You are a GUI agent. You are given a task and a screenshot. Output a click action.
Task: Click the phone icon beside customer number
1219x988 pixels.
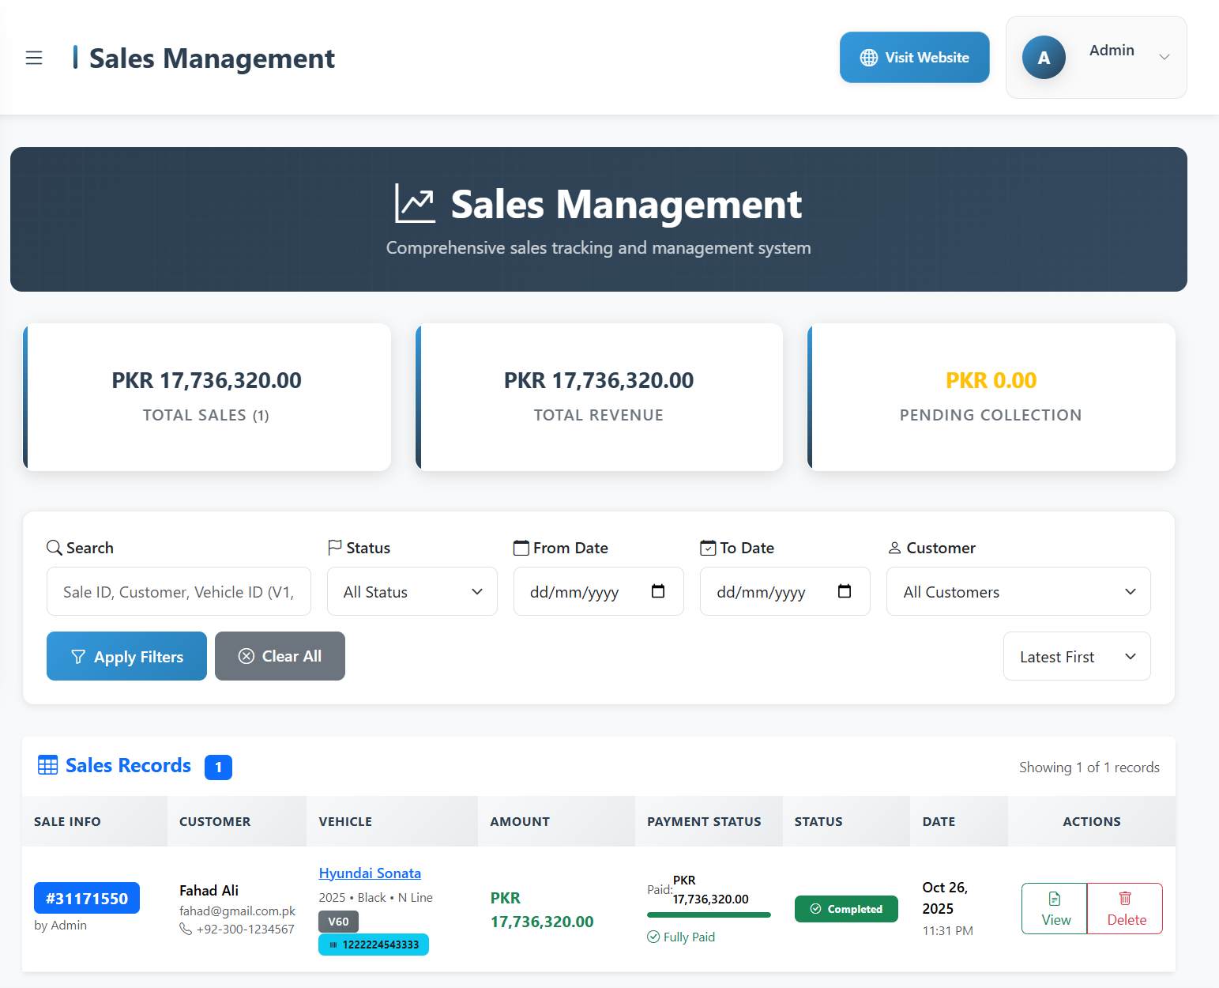coord(186,929)
